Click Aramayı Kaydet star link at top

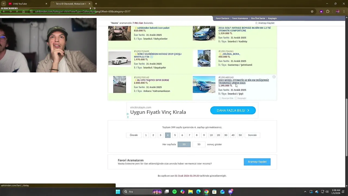(265, 23)
